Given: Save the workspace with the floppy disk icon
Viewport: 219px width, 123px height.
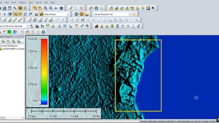Looking at the screenshot, I should click(4, 8).
